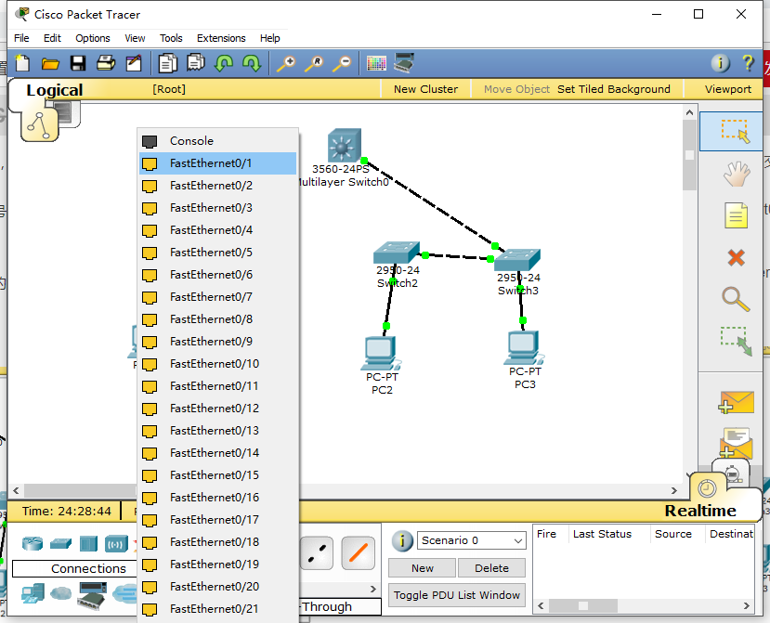Zoom in with the plus magnifier
The height and width of the screenshot is (623, 770).
click(x=286, y=64)
